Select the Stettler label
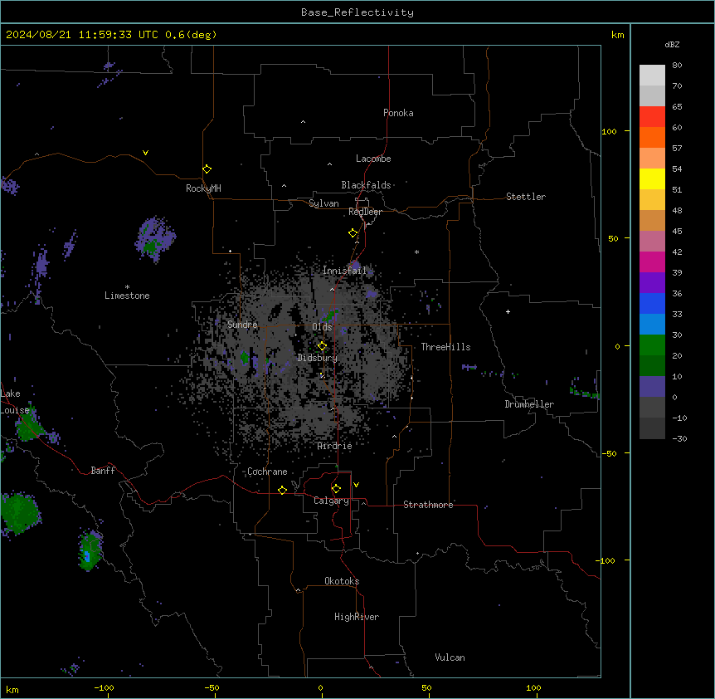 (x=526, y=197)
